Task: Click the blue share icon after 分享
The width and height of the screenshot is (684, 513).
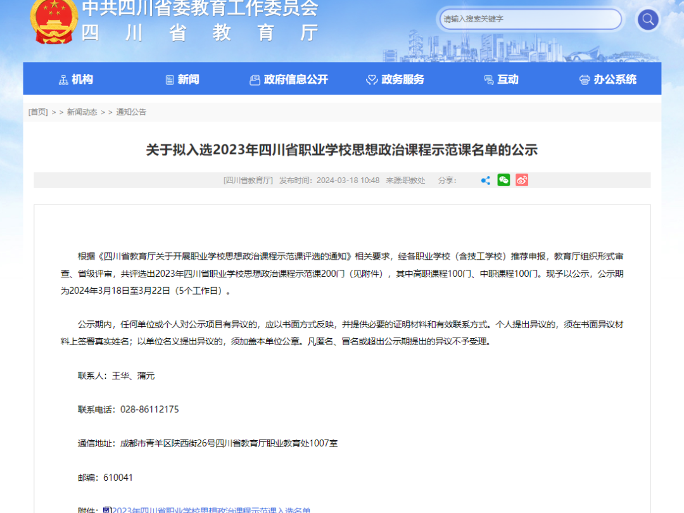Action: (485, 180)
